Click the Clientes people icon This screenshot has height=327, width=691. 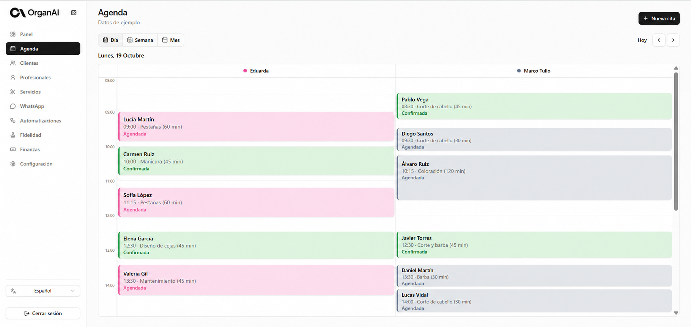point(13,63)
